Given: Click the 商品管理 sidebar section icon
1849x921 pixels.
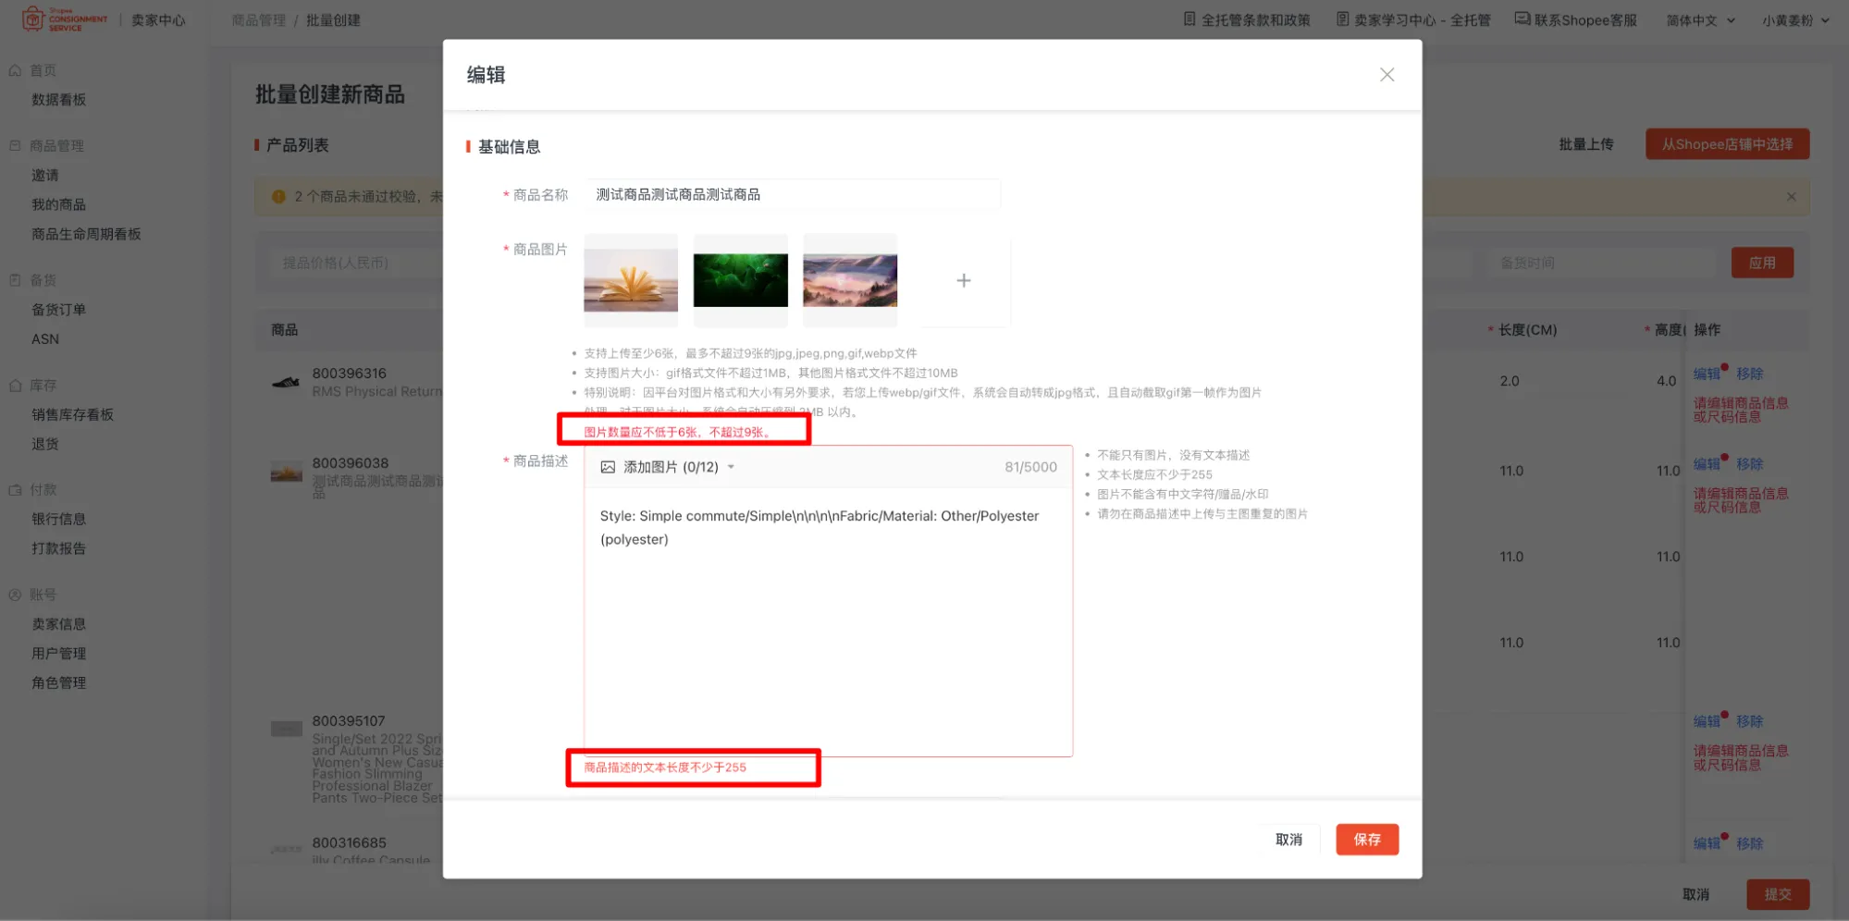Looking at the screenshot, I should 14,145.
